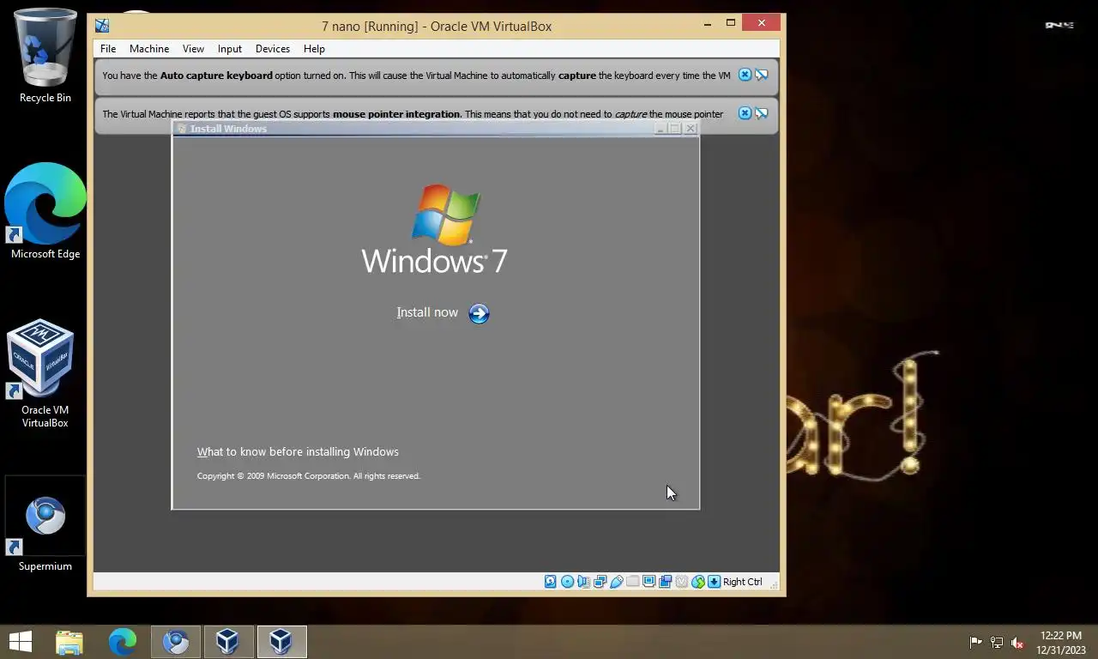Click the Right Ctrl host key label
Viewport: 1098px width, 659px height.
742,582
